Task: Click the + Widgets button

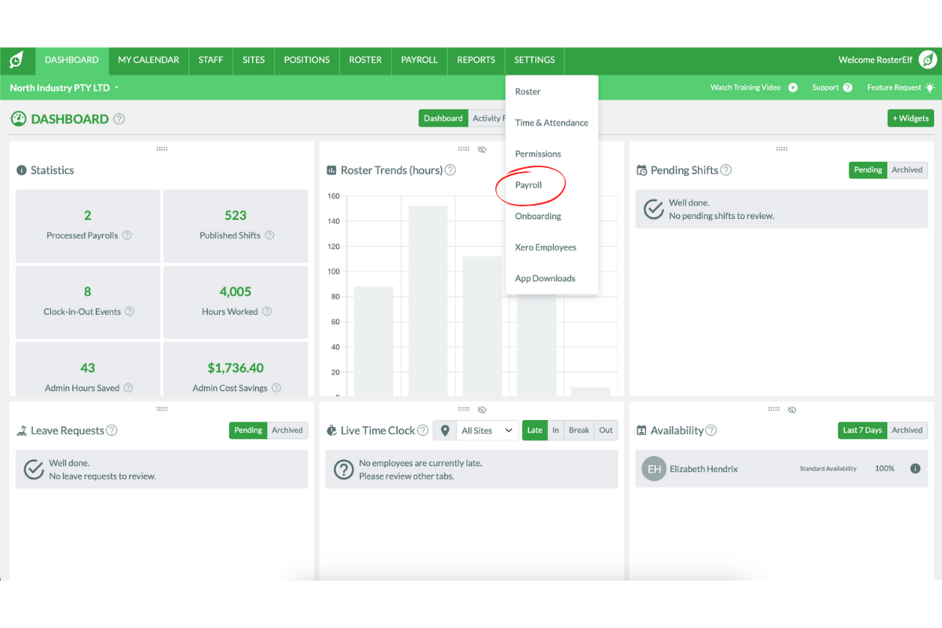Action: click(911, 119)
